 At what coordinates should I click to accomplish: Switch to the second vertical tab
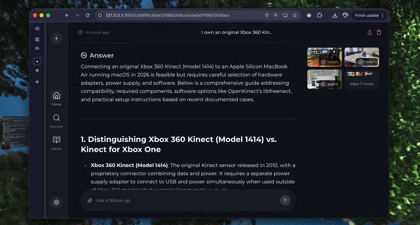coord(37,71)
